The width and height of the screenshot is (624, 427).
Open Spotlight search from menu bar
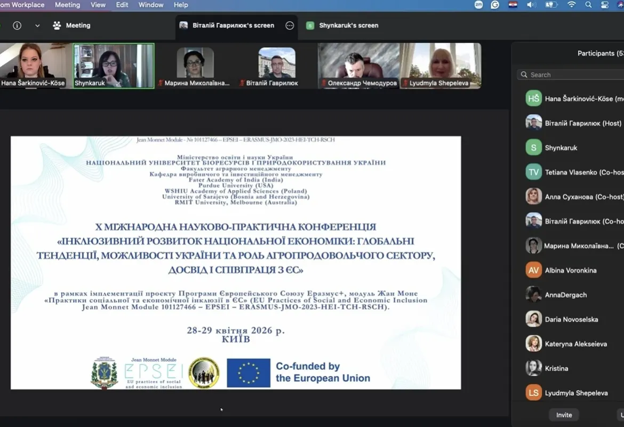coord(587,5)
